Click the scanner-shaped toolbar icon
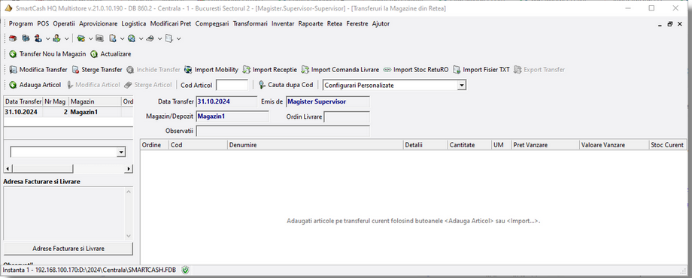 pos(150,39)
